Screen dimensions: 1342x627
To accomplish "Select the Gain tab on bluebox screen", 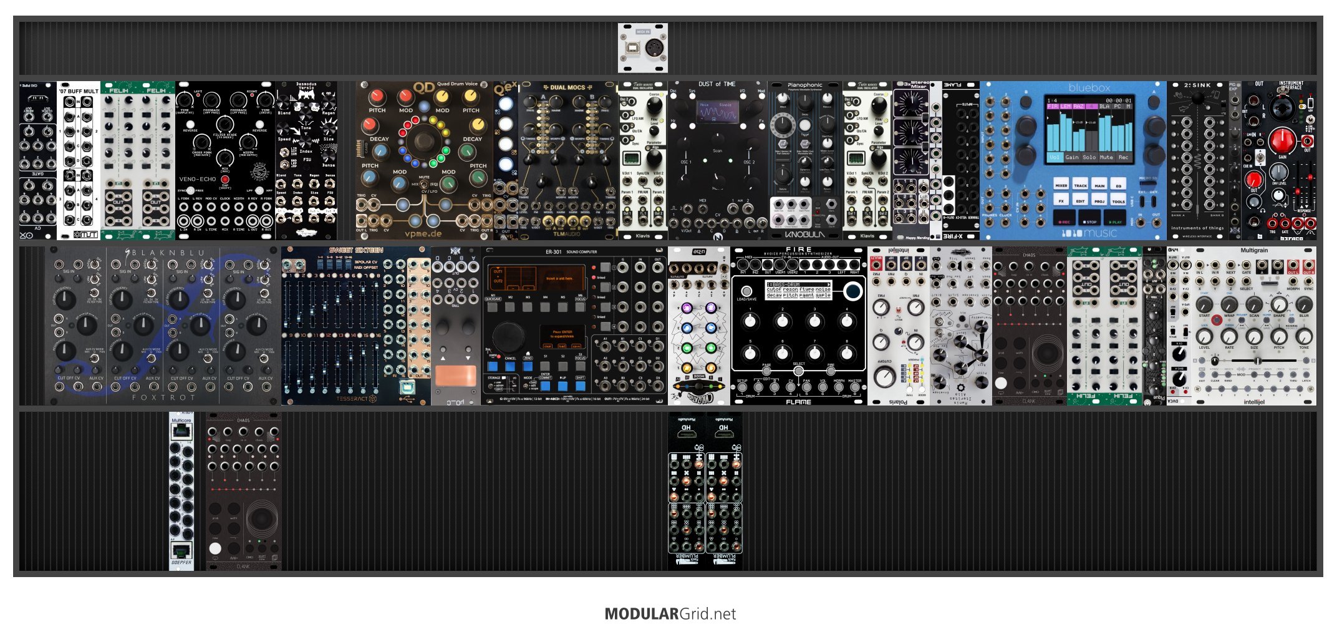I will (1071, 157).
